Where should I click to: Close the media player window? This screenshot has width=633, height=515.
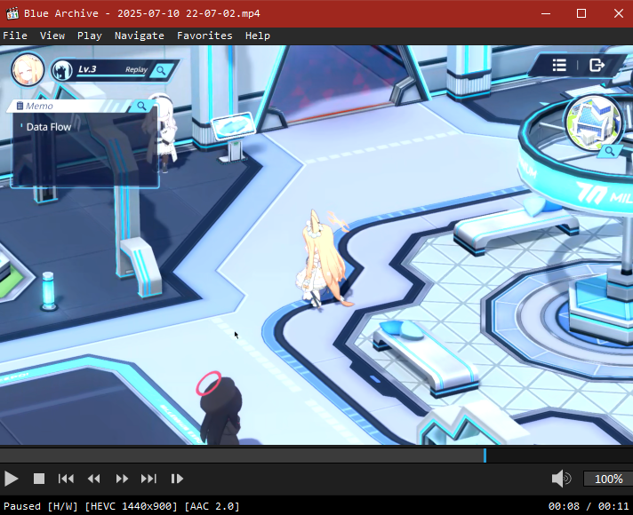pos(619,13)
